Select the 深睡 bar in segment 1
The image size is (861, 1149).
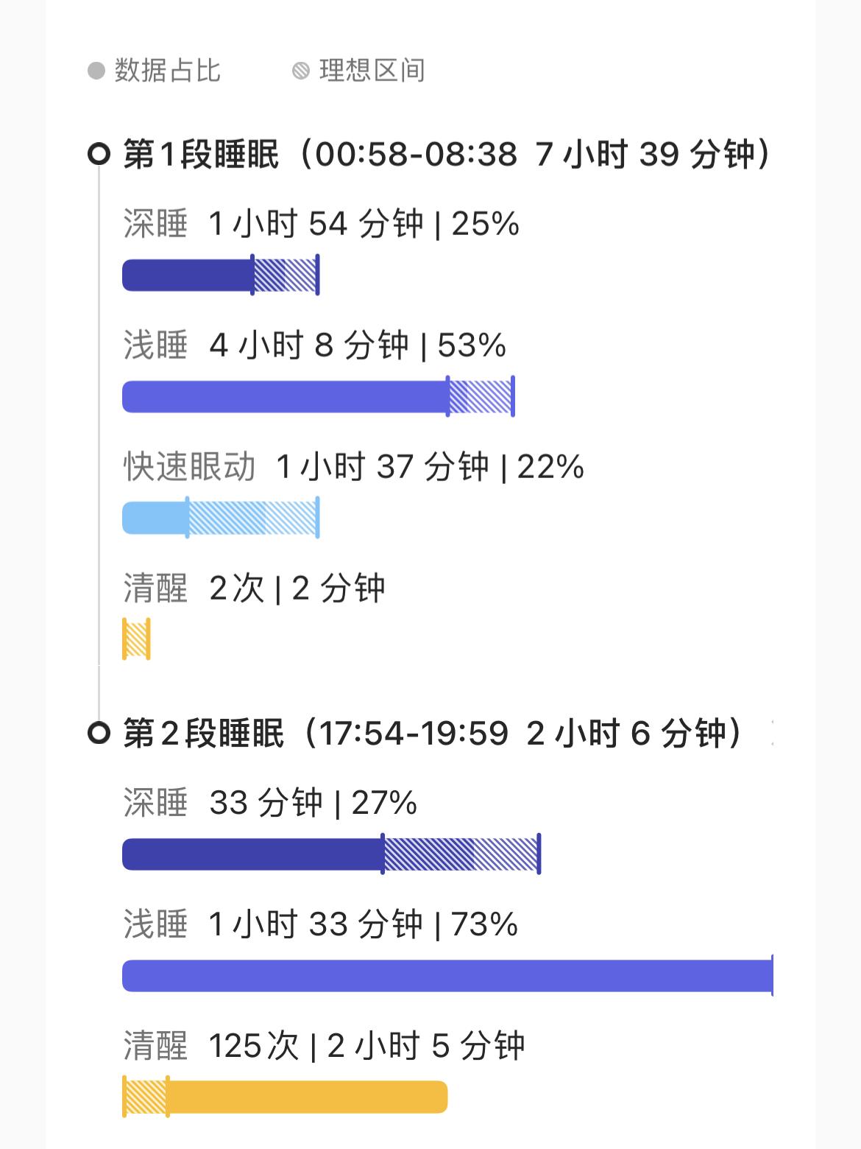188,274
